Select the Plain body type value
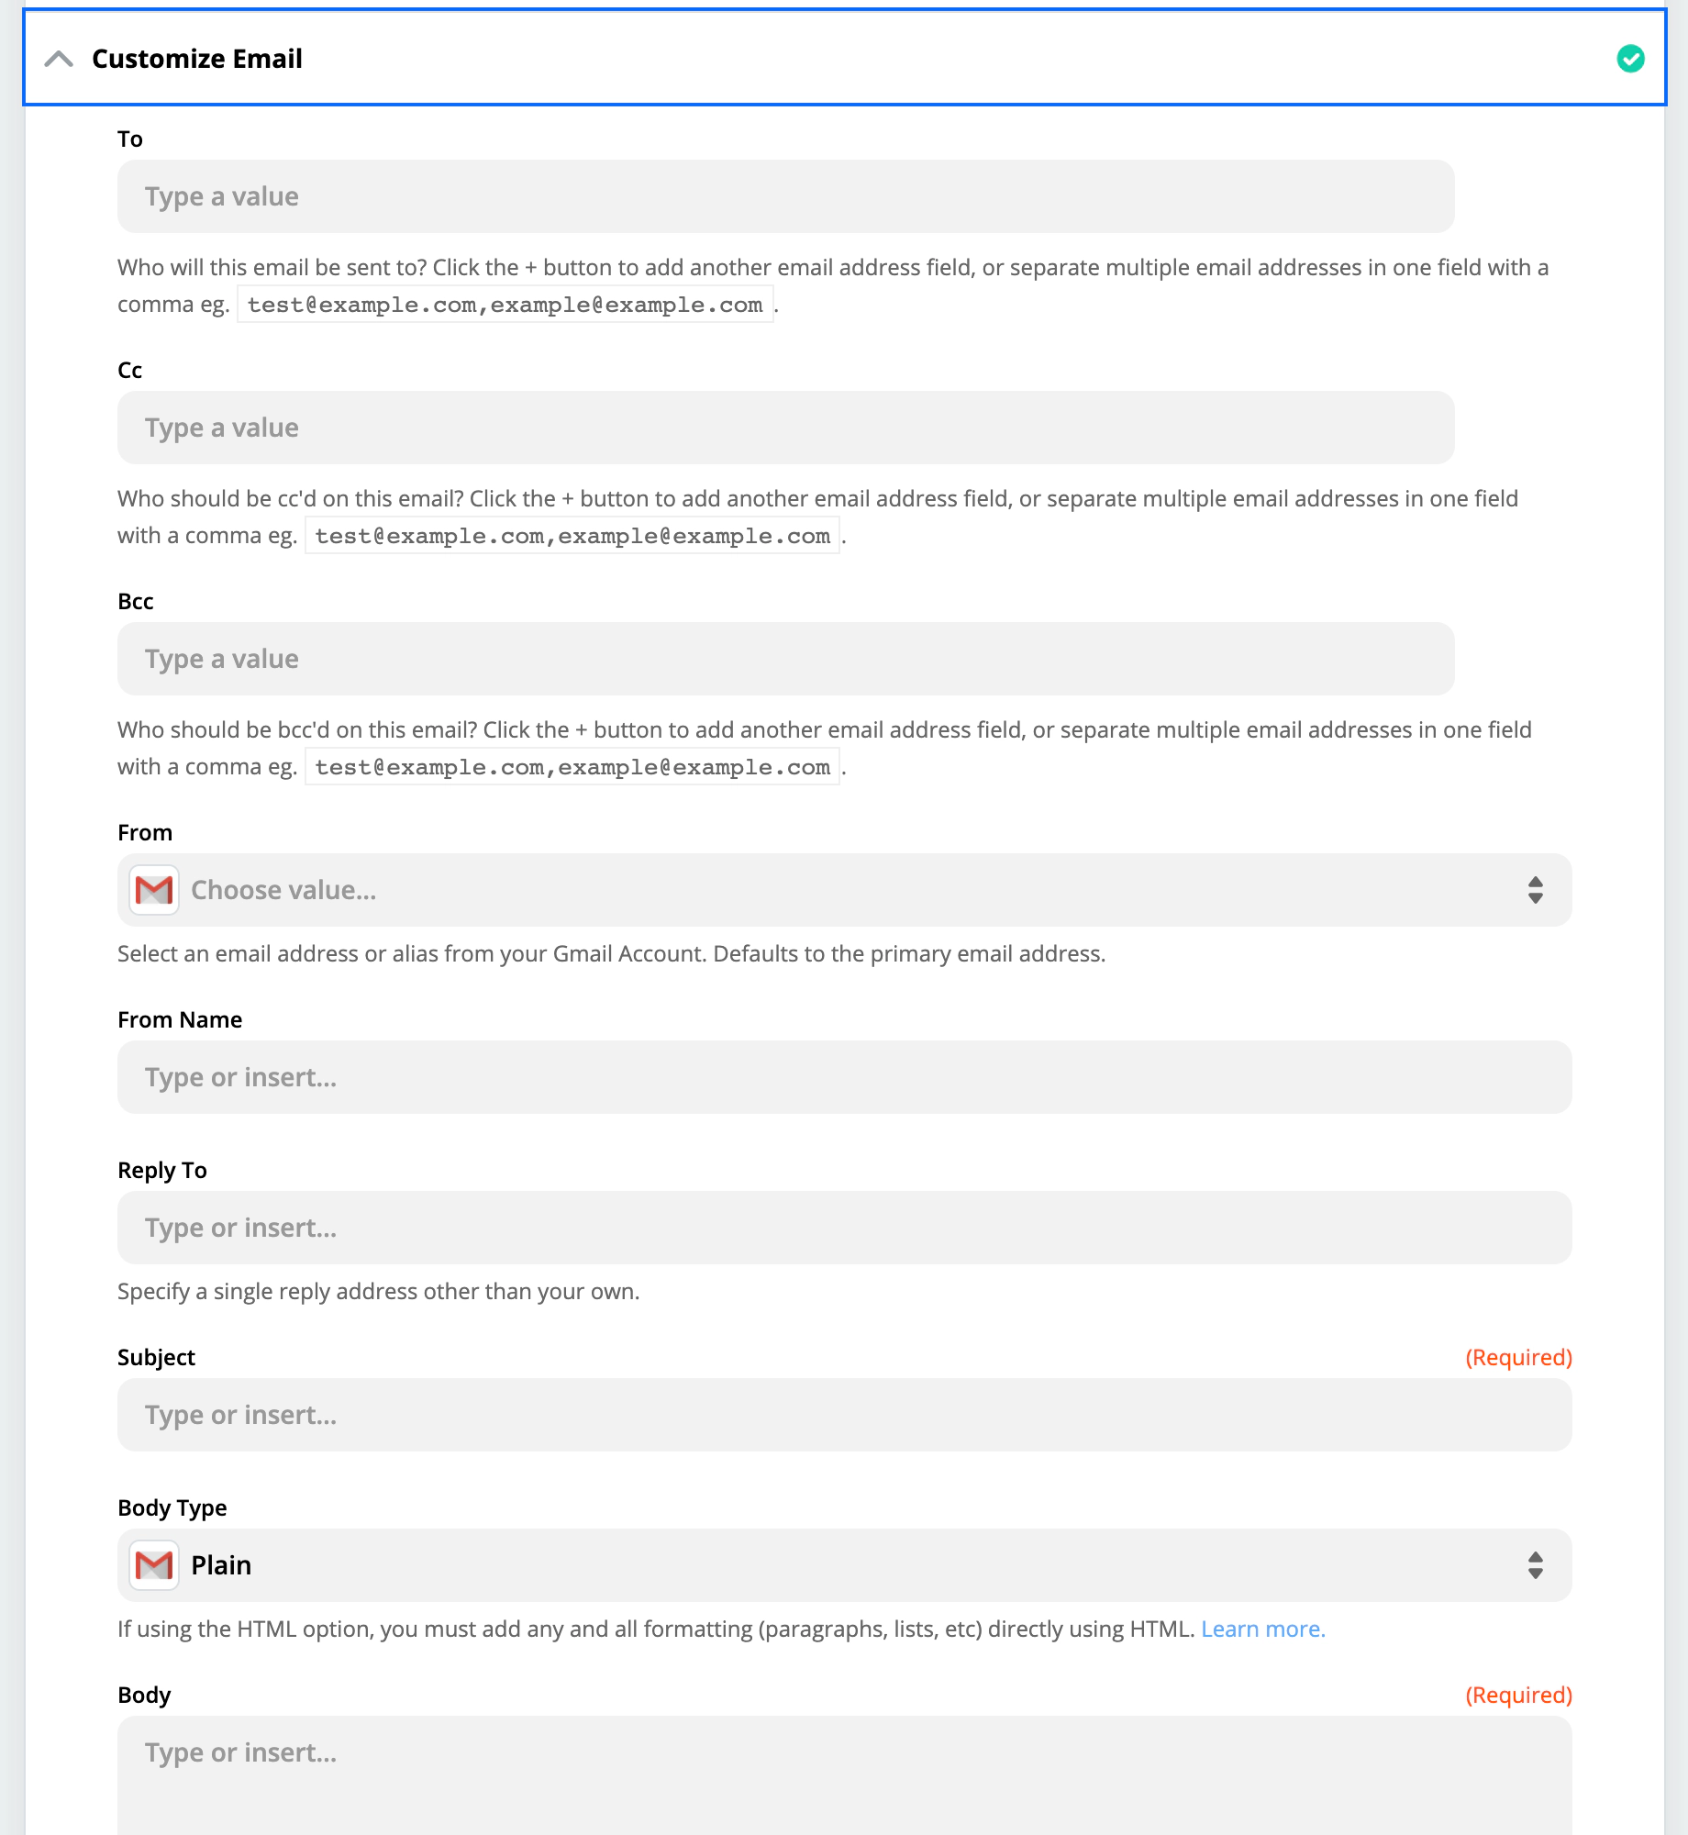Viewport: 1688px width, 1835px height. (221, 1565)
